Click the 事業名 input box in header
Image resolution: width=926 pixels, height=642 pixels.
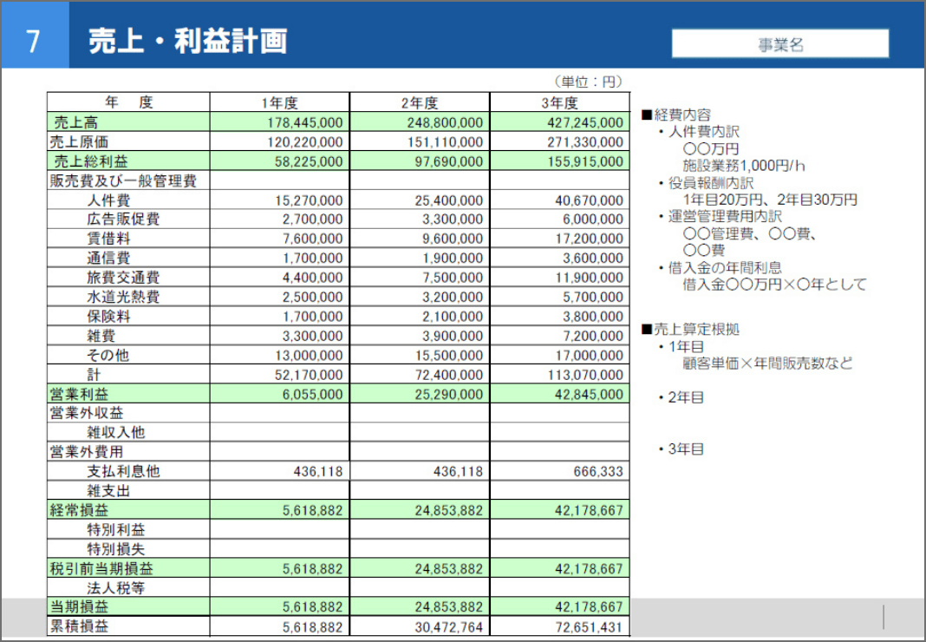(779, 44)
